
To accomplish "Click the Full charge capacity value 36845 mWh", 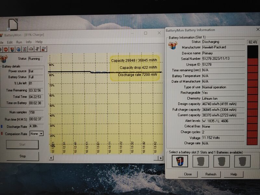I will [223, 110].
